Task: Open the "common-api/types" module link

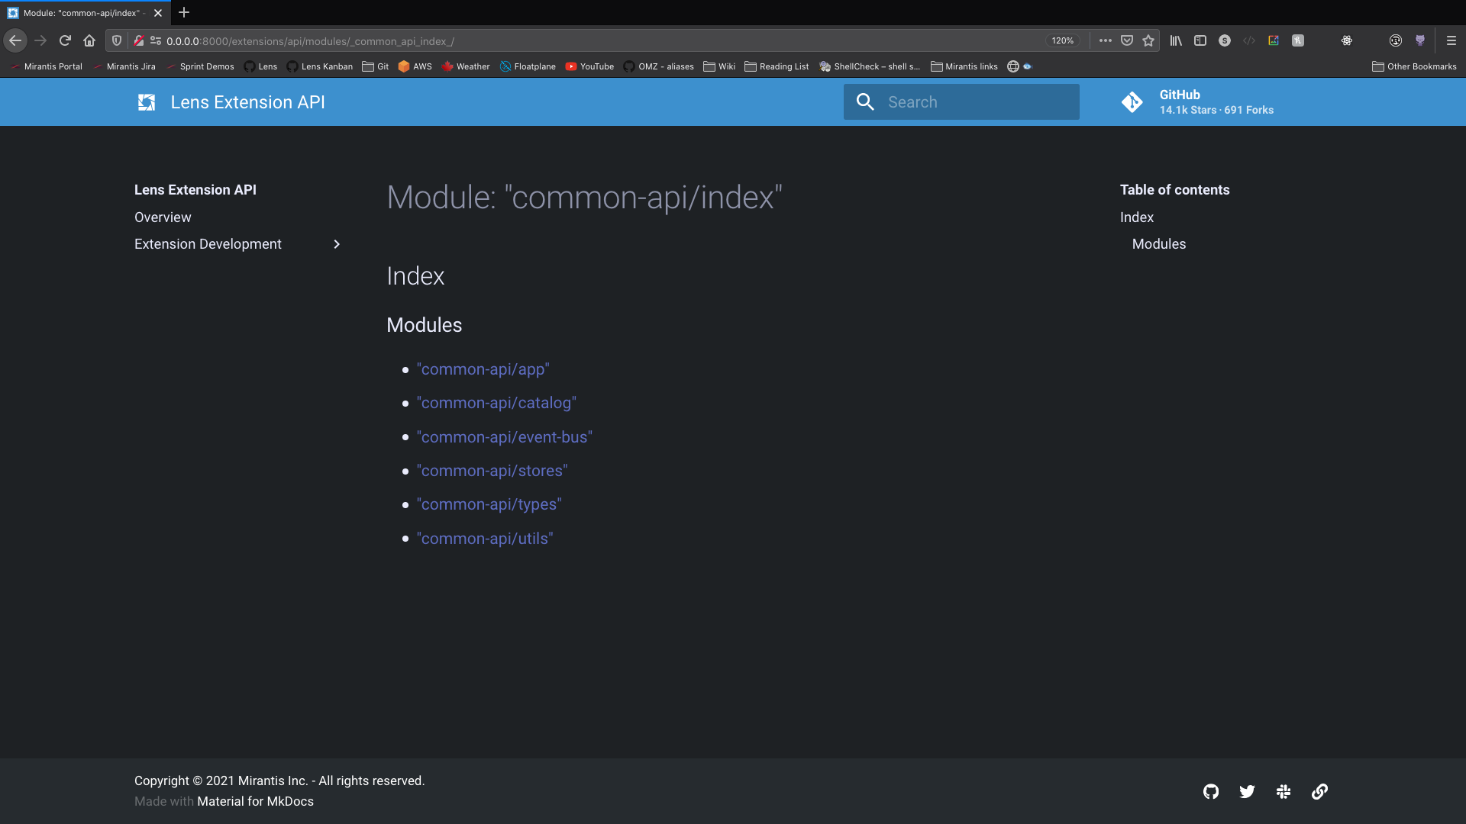Action: tap(489, 504)
